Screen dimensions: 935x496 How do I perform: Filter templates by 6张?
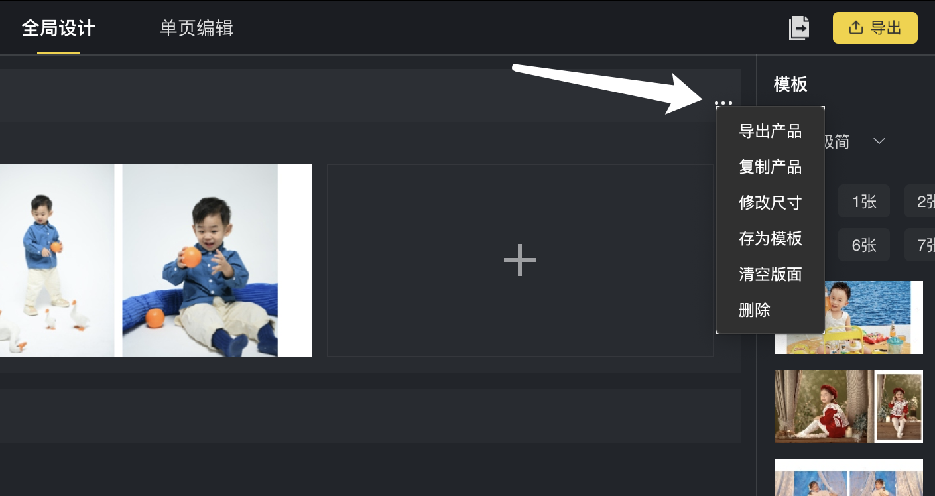coord(864,245)
